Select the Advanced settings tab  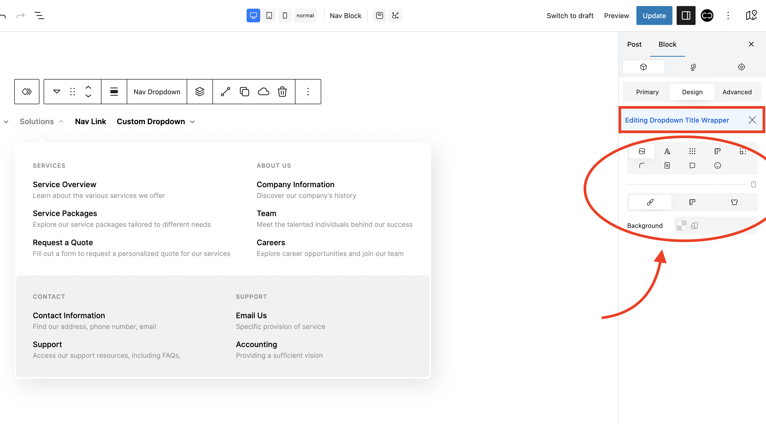click(x=737, y=92)
